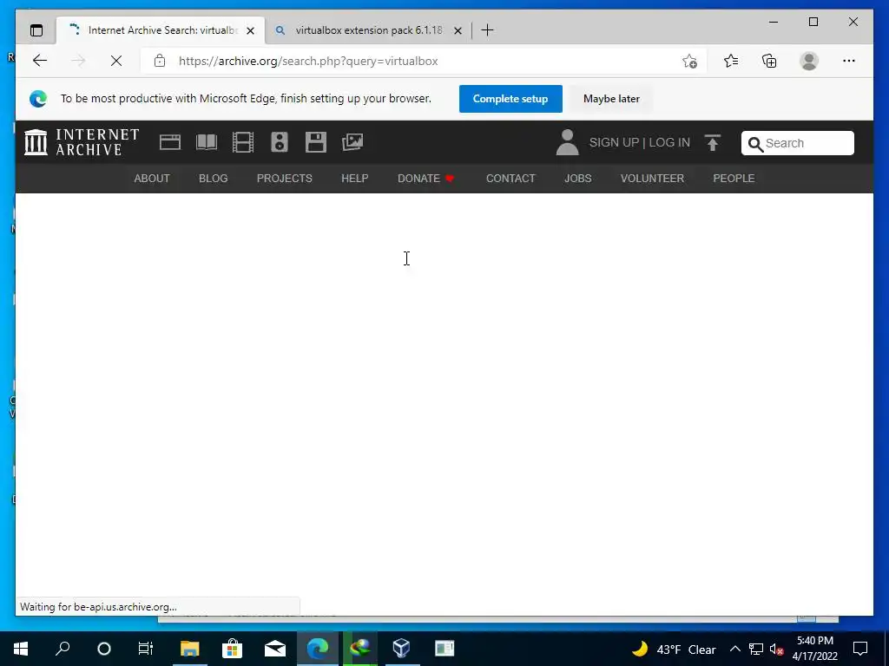Open the network tray icon
The image size is (889, 666).
click(756, 649)
